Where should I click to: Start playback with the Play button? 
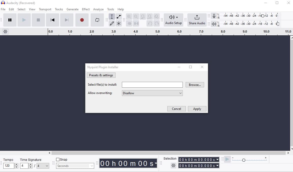click(24, 20)
